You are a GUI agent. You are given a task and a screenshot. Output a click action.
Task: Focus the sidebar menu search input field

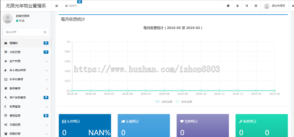[x=26, y=32]
